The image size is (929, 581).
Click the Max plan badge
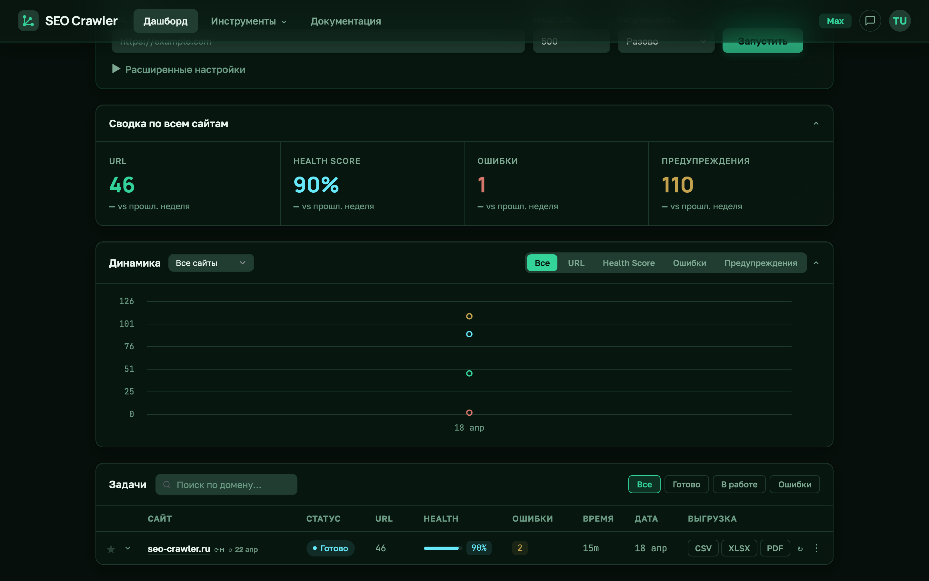tap(835, 21)
